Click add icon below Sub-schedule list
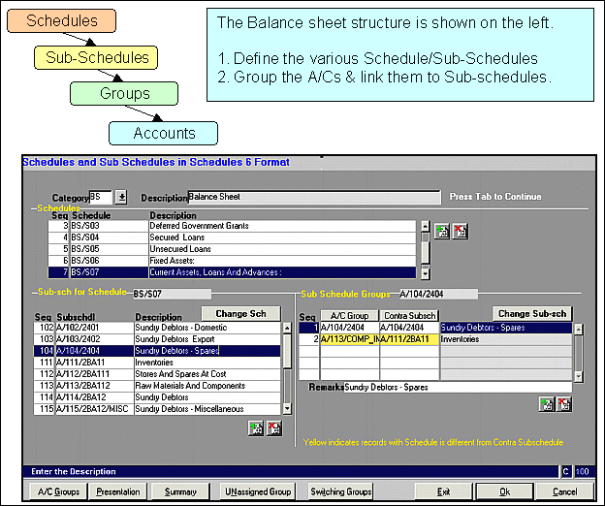This screenshot has width=605, height=506. point(255,428)
